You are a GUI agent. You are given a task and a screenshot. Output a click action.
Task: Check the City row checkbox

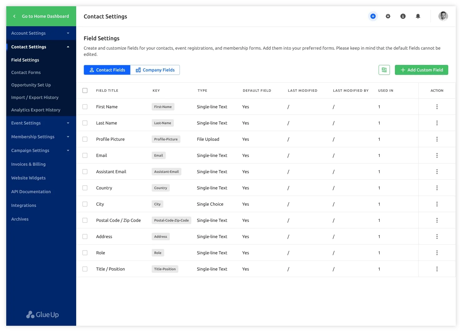85,204
